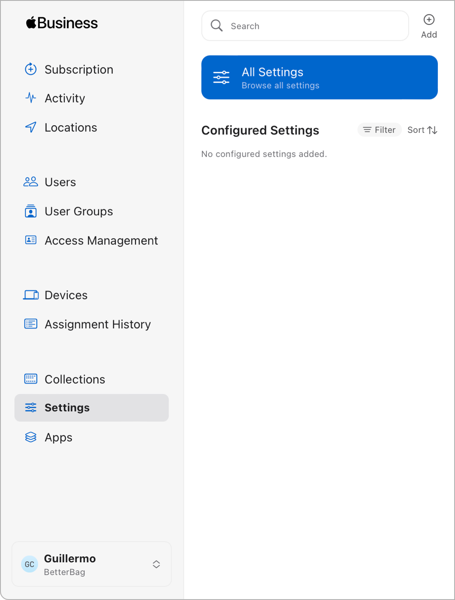455x600 pixels.
Task: Click the Devices laptop icon
Action: pyautogui.click(x=31, y=295)
